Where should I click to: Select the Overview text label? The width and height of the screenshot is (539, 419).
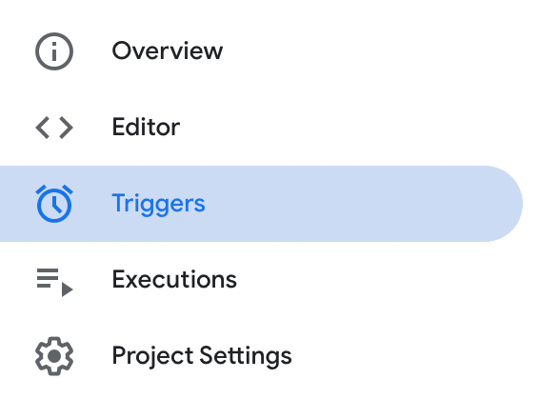(x=168, y=50)
